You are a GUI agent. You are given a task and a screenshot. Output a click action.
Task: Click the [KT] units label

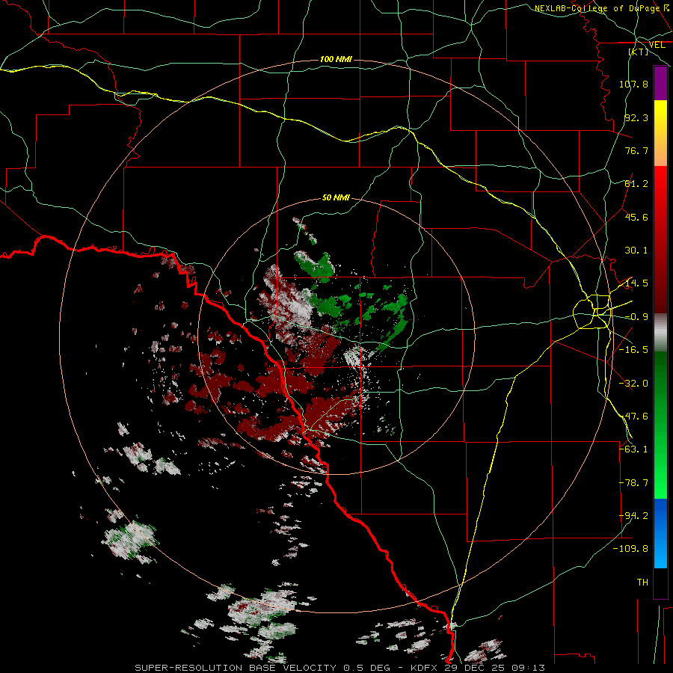pyautogui.click(x=639, y=52)
